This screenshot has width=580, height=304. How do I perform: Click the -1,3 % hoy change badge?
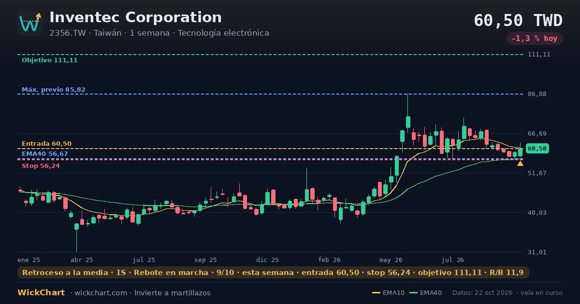click(535, 39)
